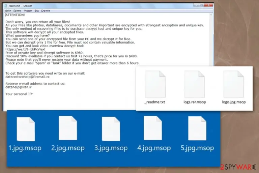Click the datahelp@iran.ir reserve email text
Image resolution: width=259 pixels, height=173 pixels.
19,87
